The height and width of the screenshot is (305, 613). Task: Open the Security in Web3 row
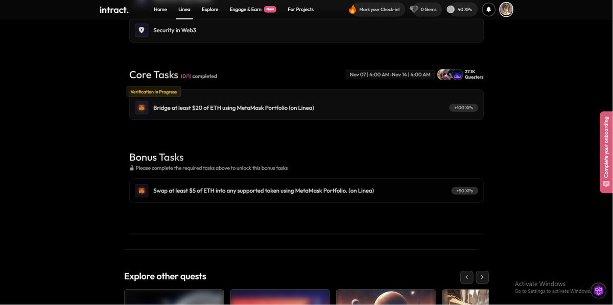pos(306,30)
